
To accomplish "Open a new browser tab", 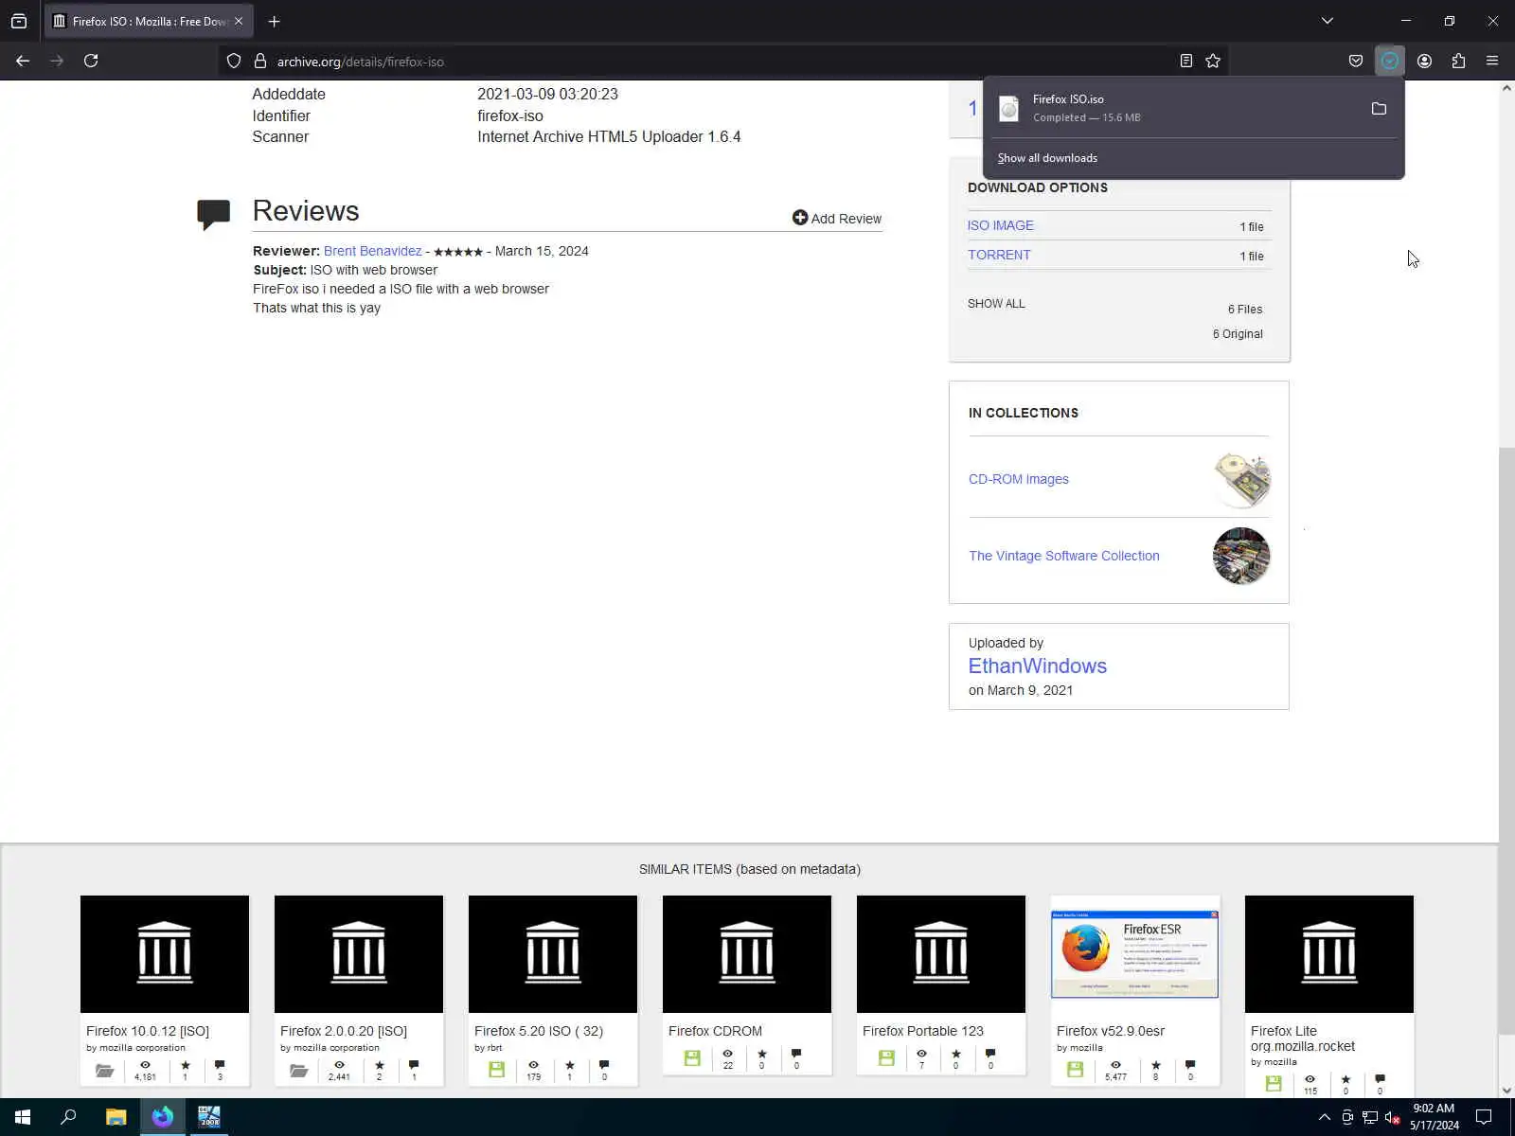I will [x=274, y=21].
